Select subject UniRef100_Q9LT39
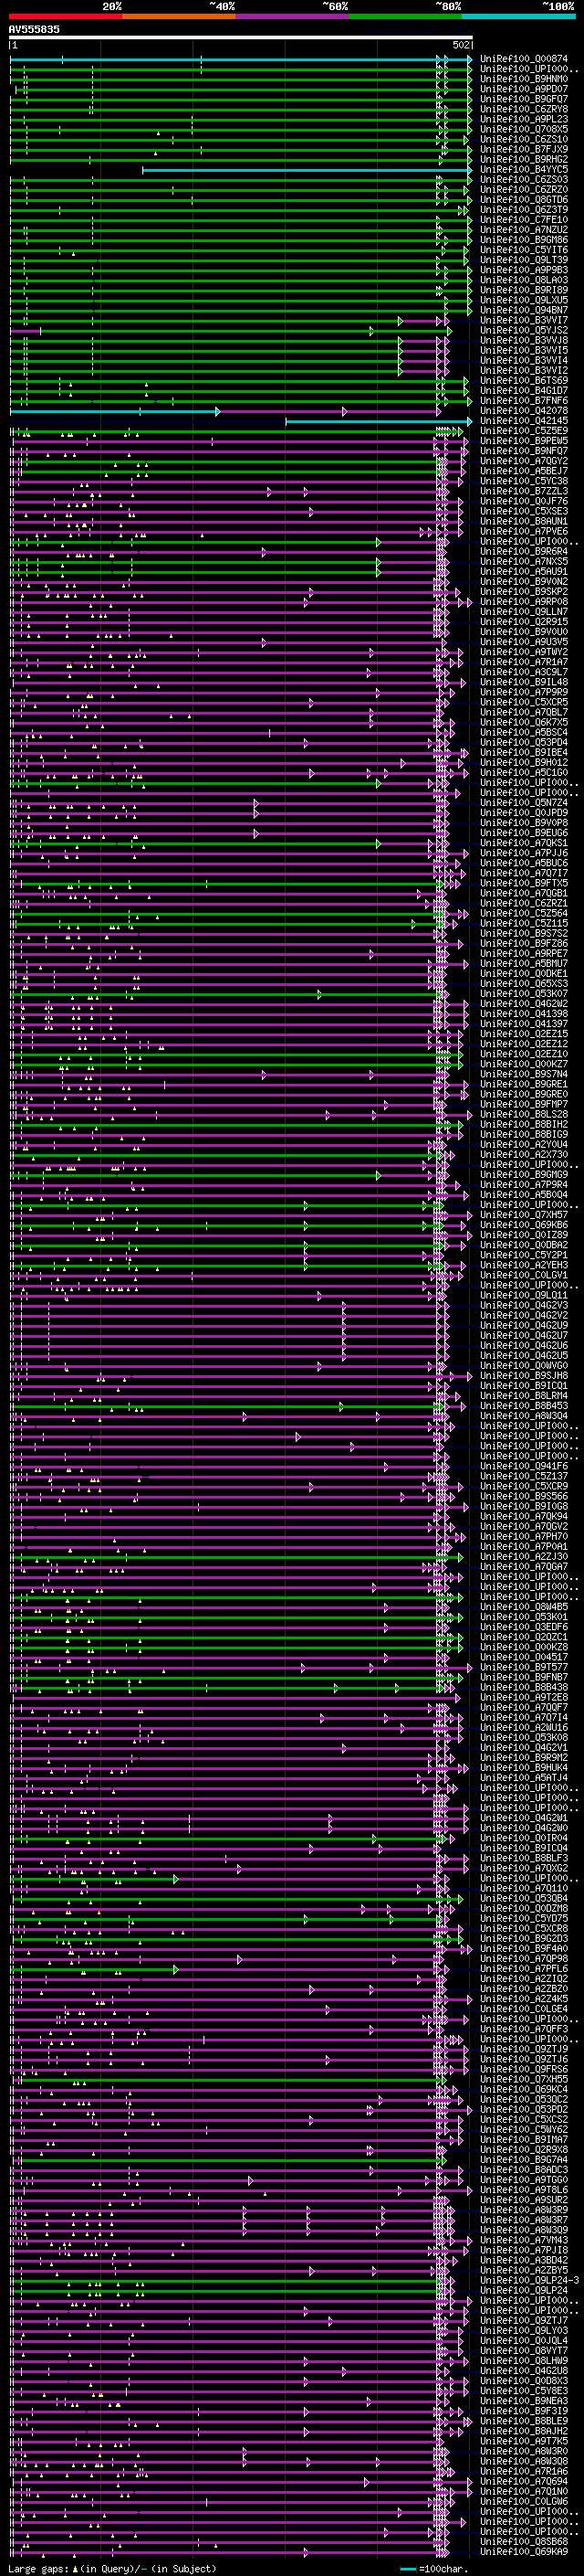The image size is (584, 2576). (524, 260)
